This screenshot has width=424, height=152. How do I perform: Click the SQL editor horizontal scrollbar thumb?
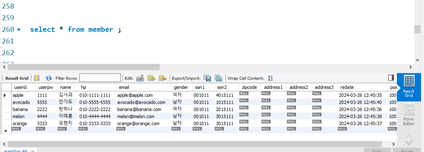pos(83,67)
